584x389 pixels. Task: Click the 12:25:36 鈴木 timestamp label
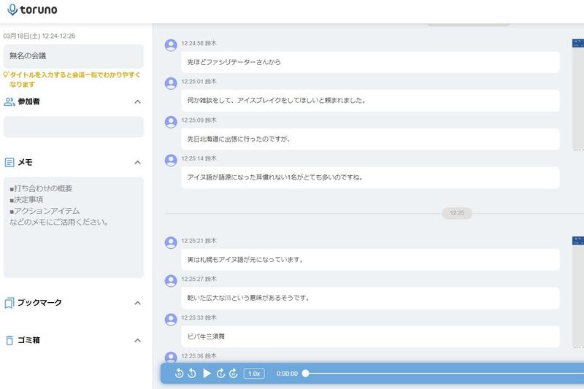[x=199, y=356]
